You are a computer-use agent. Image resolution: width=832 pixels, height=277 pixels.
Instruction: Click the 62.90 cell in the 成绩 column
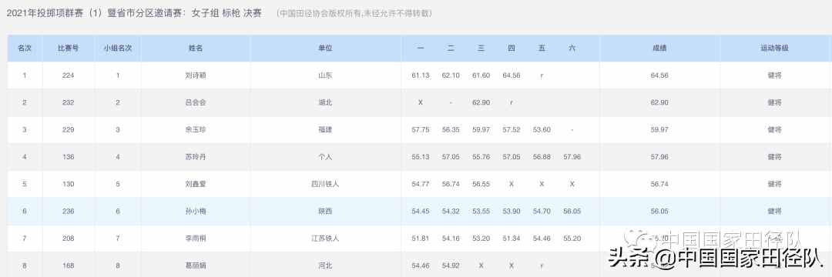coord(659,102)
